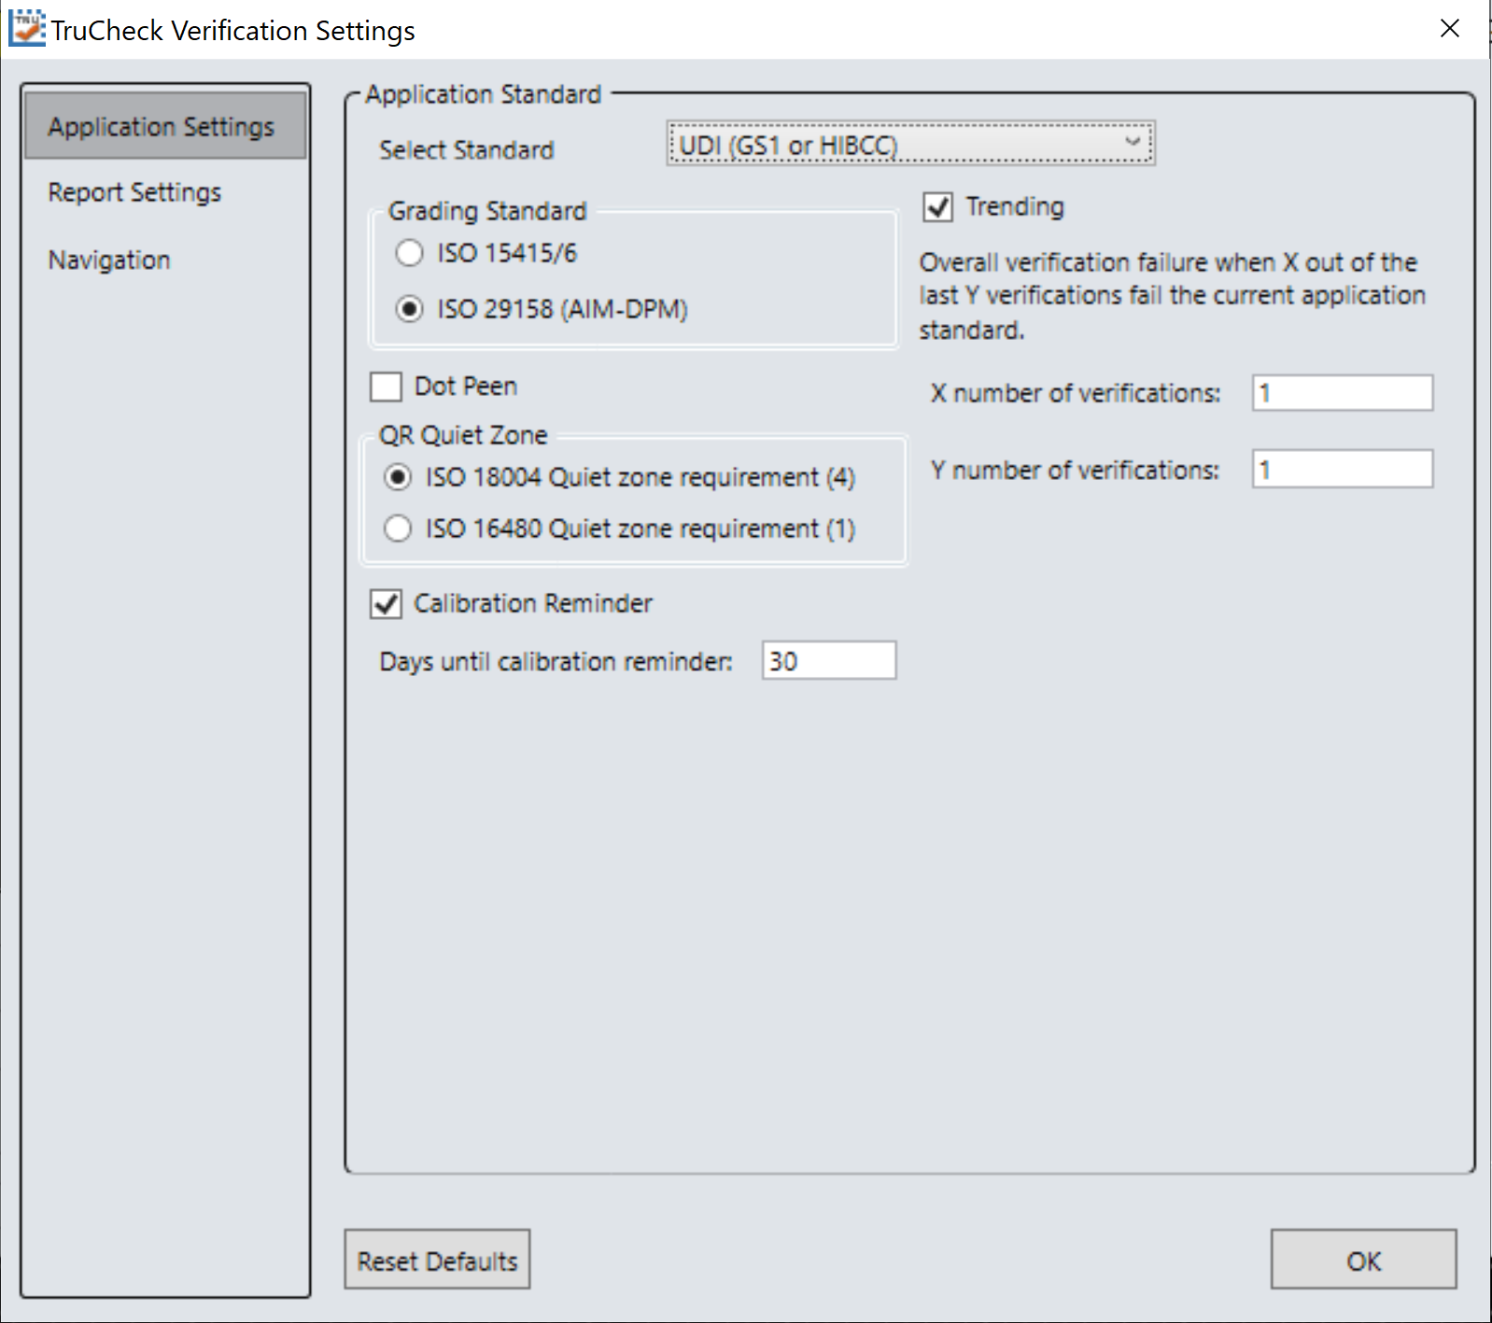
Task: Click the dropdown arrow beside UDI standard
Action: tap(1133, 143)
